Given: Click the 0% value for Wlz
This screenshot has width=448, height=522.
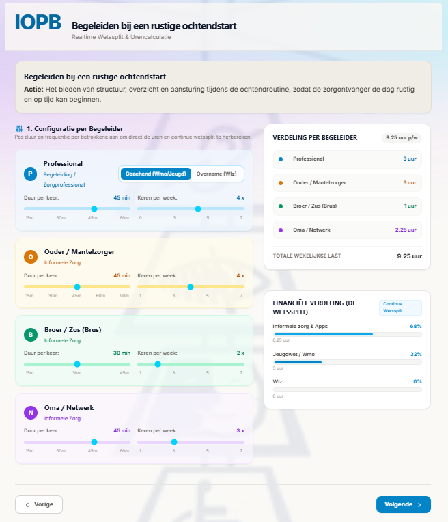Looking at the screenshot, I should (417, 381).
